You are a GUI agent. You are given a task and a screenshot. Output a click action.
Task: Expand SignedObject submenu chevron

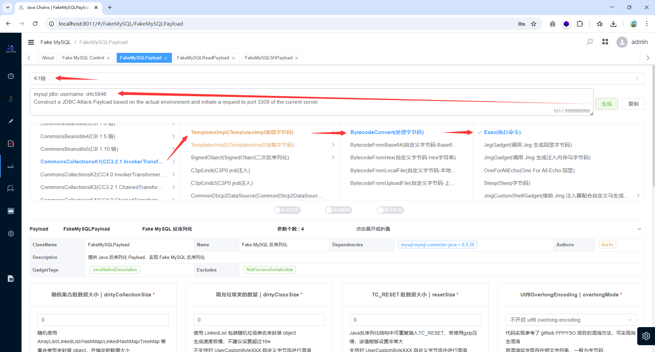(333, 158)
